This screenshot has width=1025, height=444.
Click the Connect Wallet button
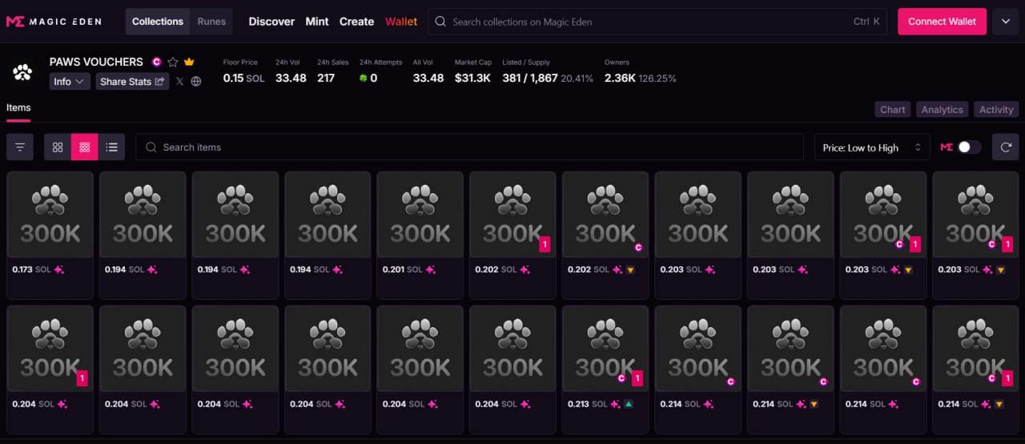click(942, 22)
